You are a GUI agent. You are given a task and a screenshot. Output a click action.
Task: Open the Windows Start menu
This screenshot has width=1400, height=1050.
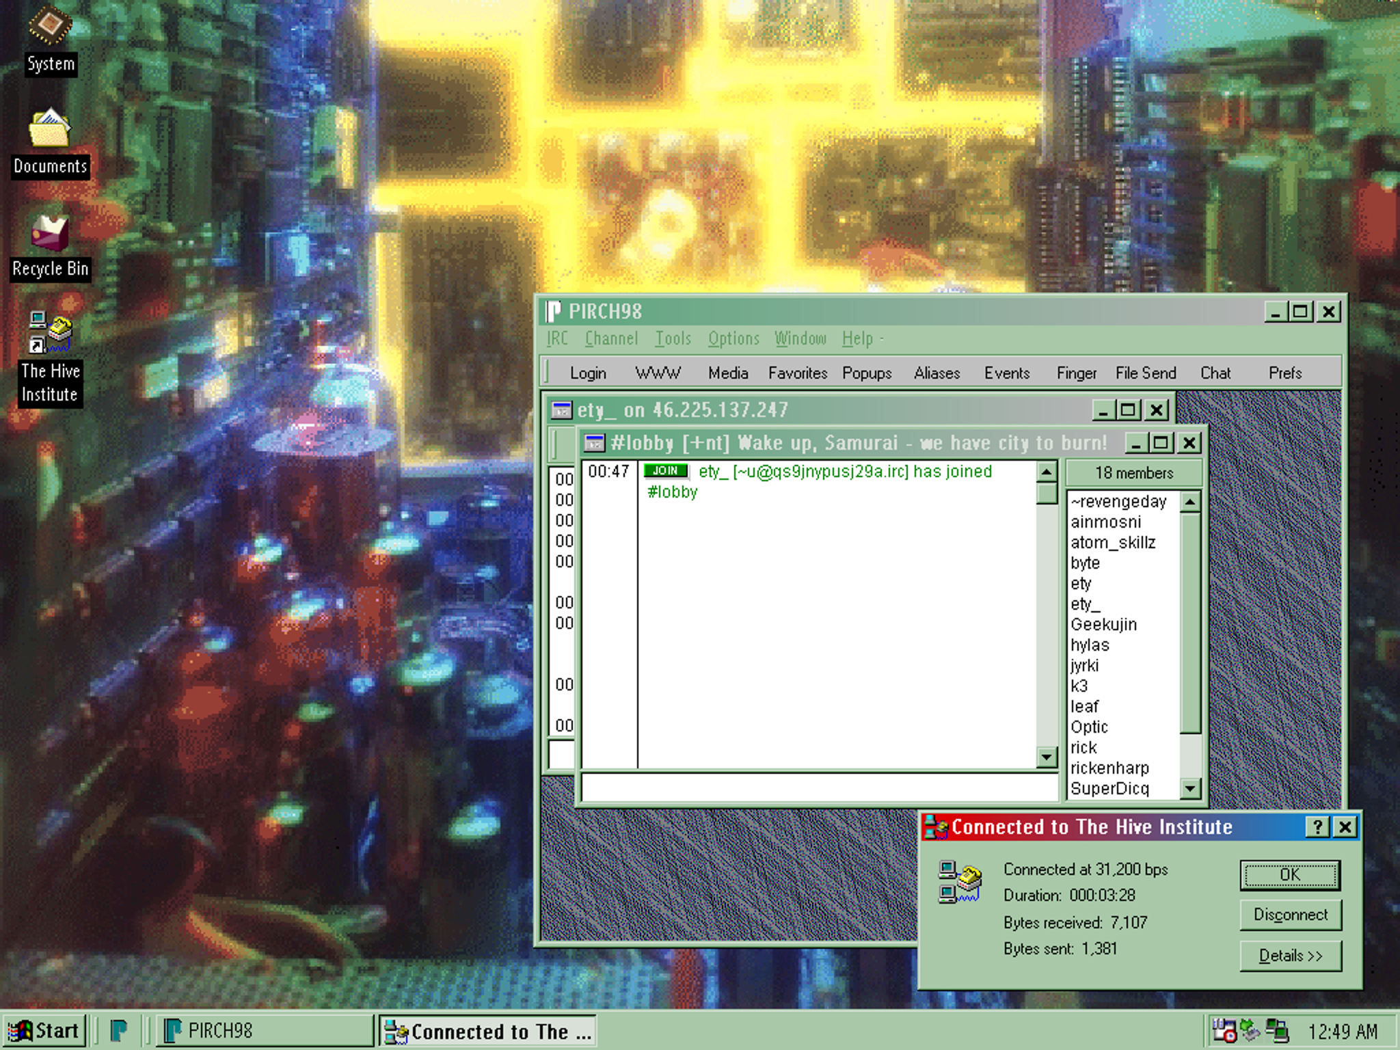45,1030
